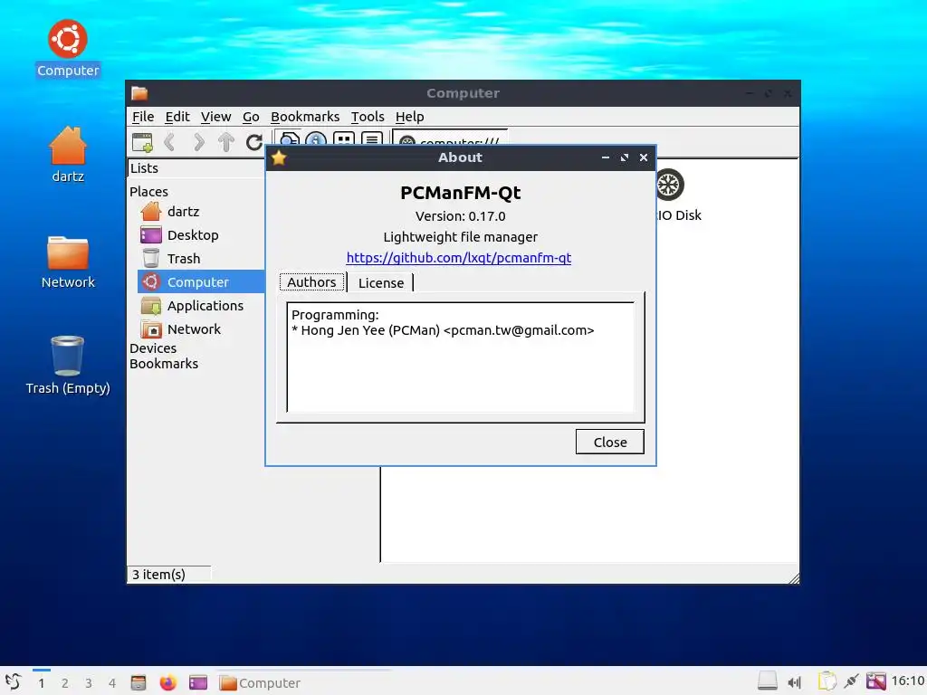Go back using the left arrow
Screen dimensions: 927x695
click(169, 142)
